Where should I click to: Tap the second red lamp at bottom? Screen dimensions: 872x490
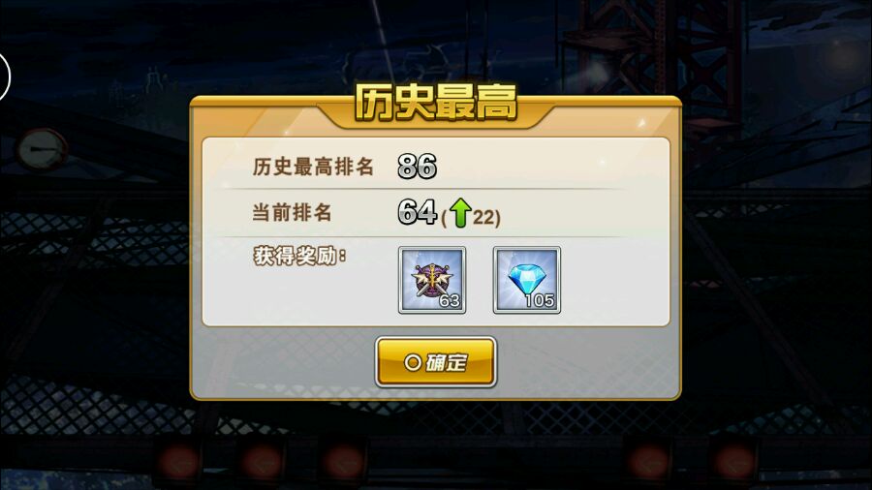(262, 462)
